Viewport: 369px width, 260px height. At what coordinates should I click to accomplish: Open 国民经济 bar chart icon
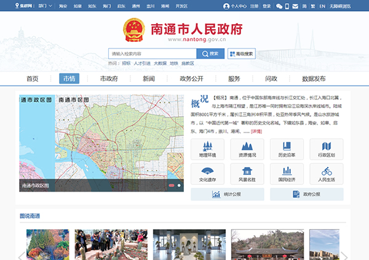click(287, 174)
